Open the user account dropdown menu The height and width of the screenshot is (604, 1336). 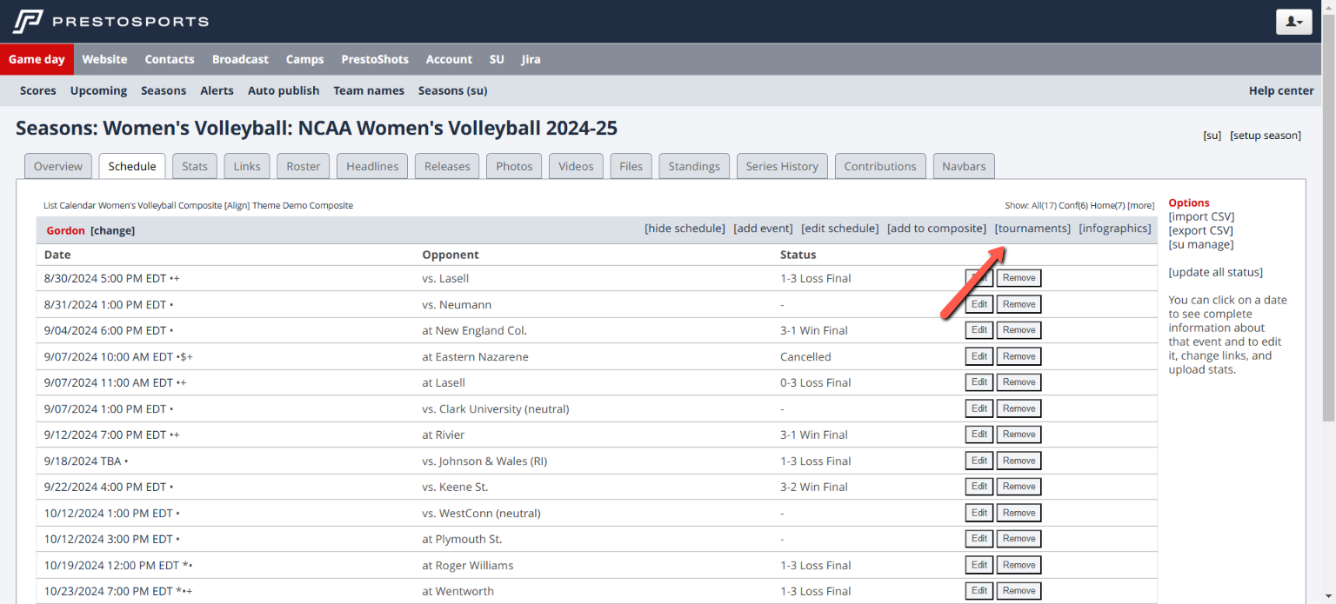1293,22
